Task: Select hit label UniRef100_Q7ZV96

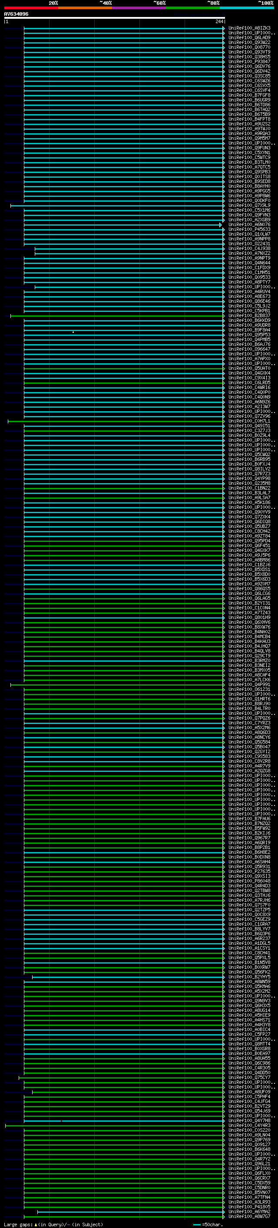Action: click(249, 416)
